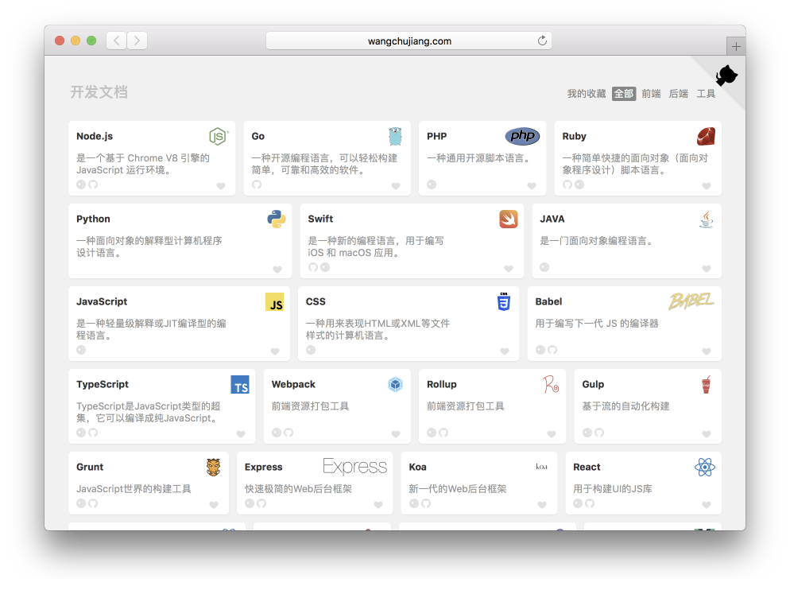Click the Koa logo
This screenshot has height=594, width=790.
pos(541,467)
